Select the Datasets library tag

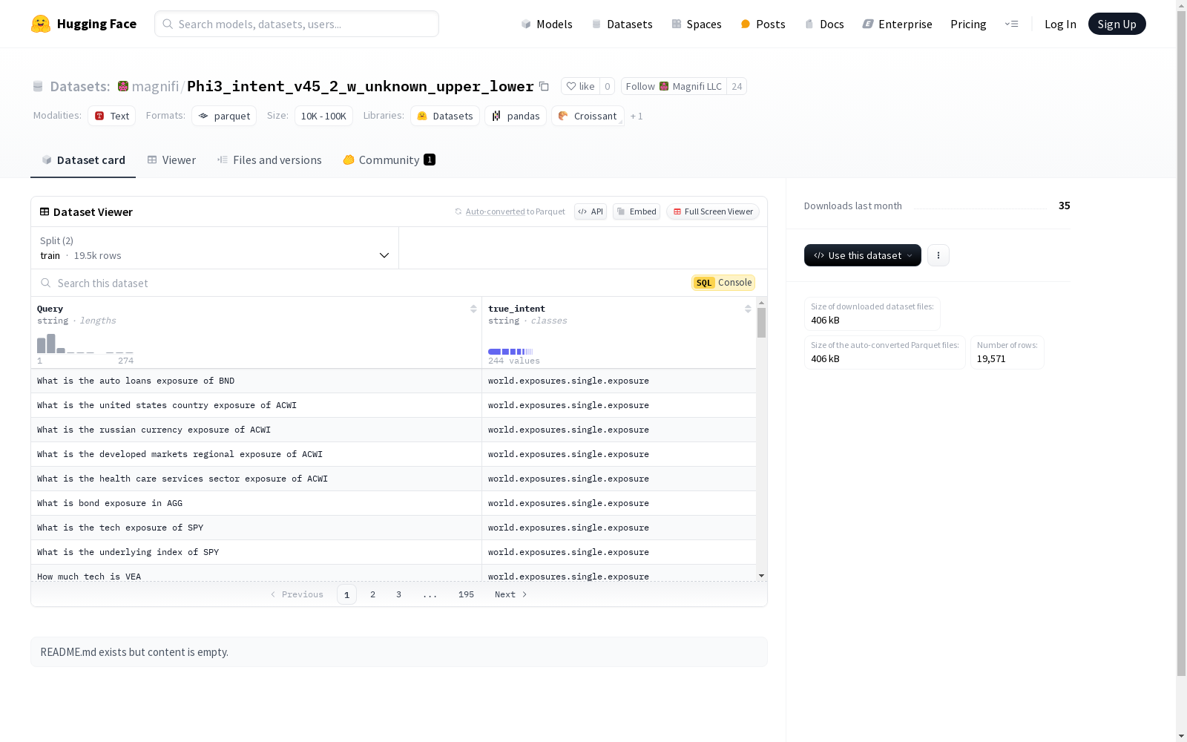point(445,116)
